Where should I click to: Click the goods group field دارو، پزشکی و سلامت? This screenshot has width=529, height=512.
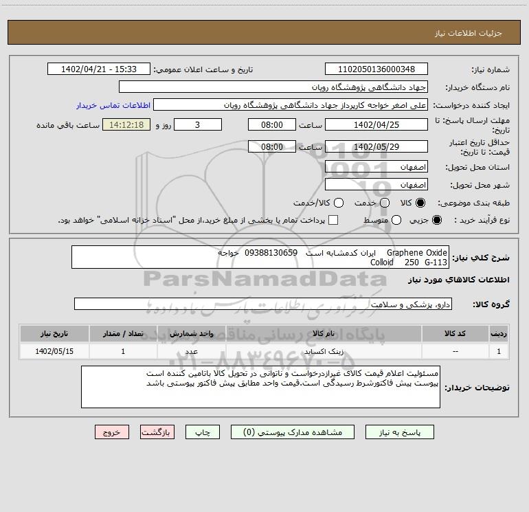(x=263, y=304)
